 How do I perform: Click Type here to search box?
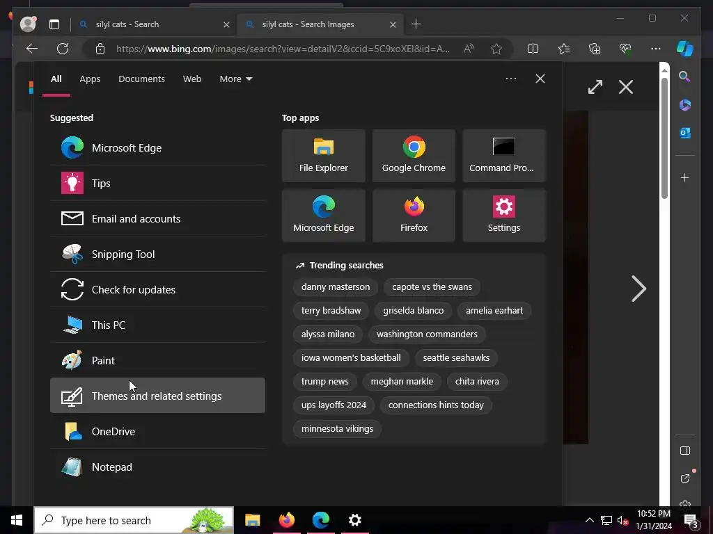click(x=134, y=520)
